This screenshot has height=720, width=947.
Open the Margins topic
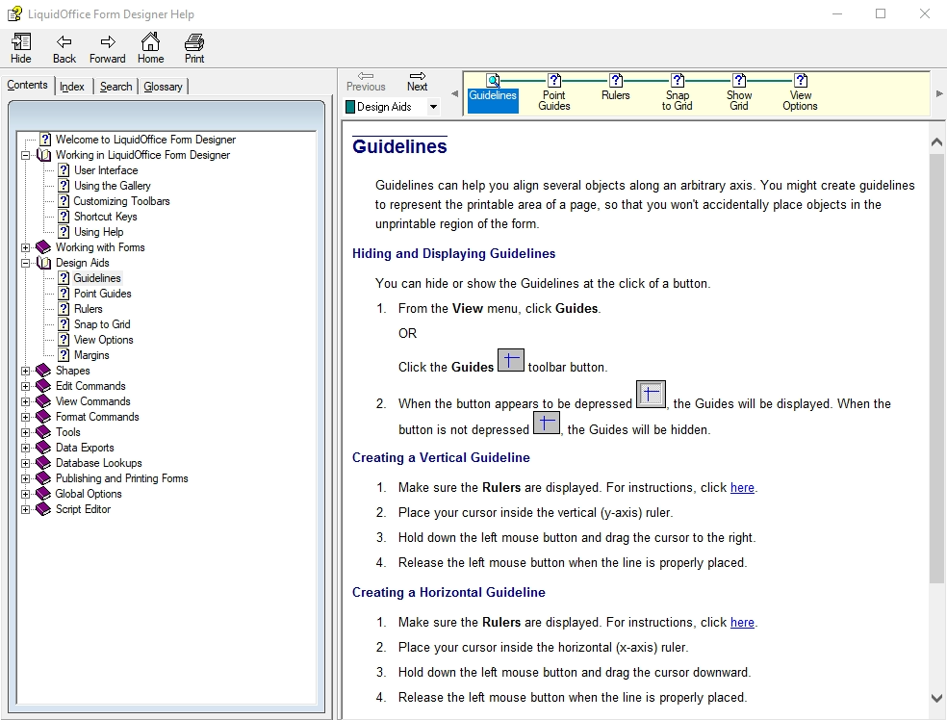91,355
